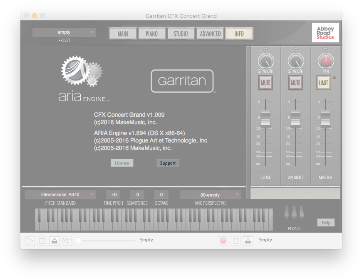This screenshot has height=280, width=362.
Task: Click the FINE PITCH value field
Action: (113, 194)
